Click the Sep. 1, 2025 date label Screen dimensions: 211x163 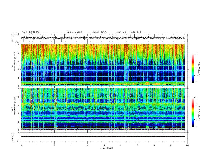(74, 32)
